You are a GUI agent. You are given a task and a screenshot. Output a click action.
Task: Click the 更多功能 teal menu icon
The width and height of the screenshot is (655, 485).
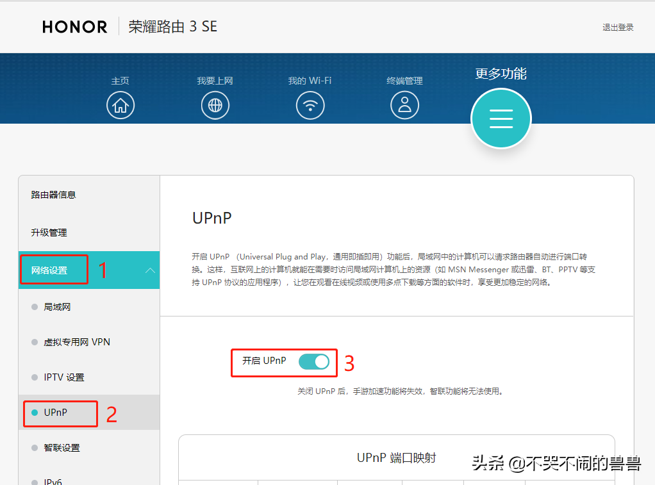pos(501,118)
